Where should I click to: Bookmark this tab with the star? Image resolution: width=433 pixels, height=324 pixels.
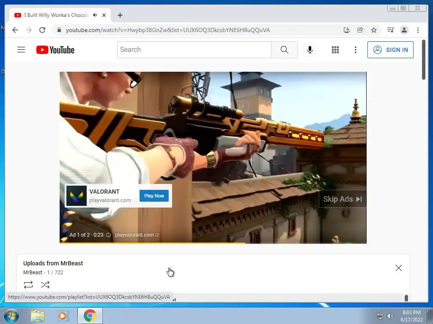coord(374,30)
